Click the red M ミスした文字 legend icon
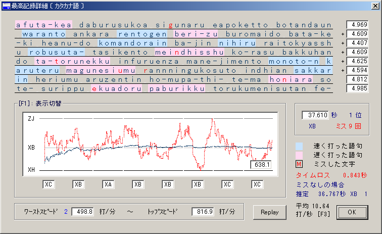 [299, 164]
